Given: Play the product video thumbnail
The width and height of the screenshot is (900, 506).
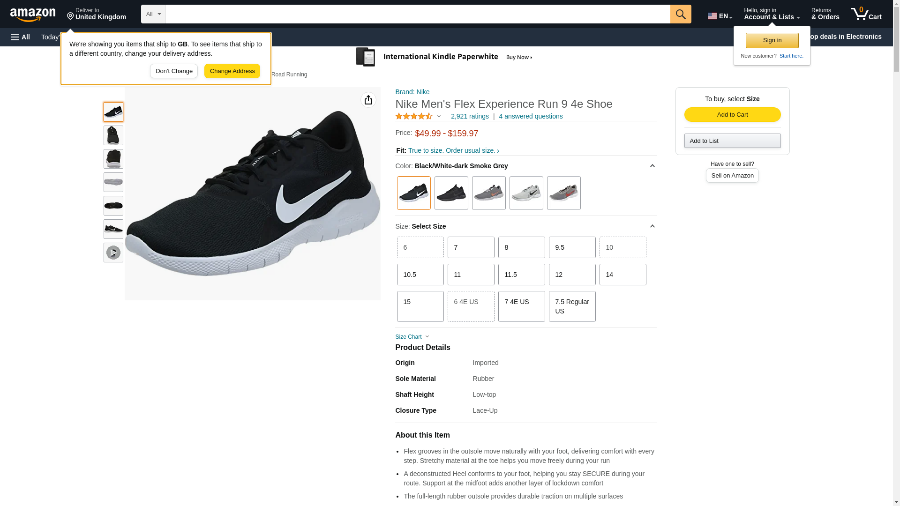Looking at the screenshot, I should tap(113, 253).
